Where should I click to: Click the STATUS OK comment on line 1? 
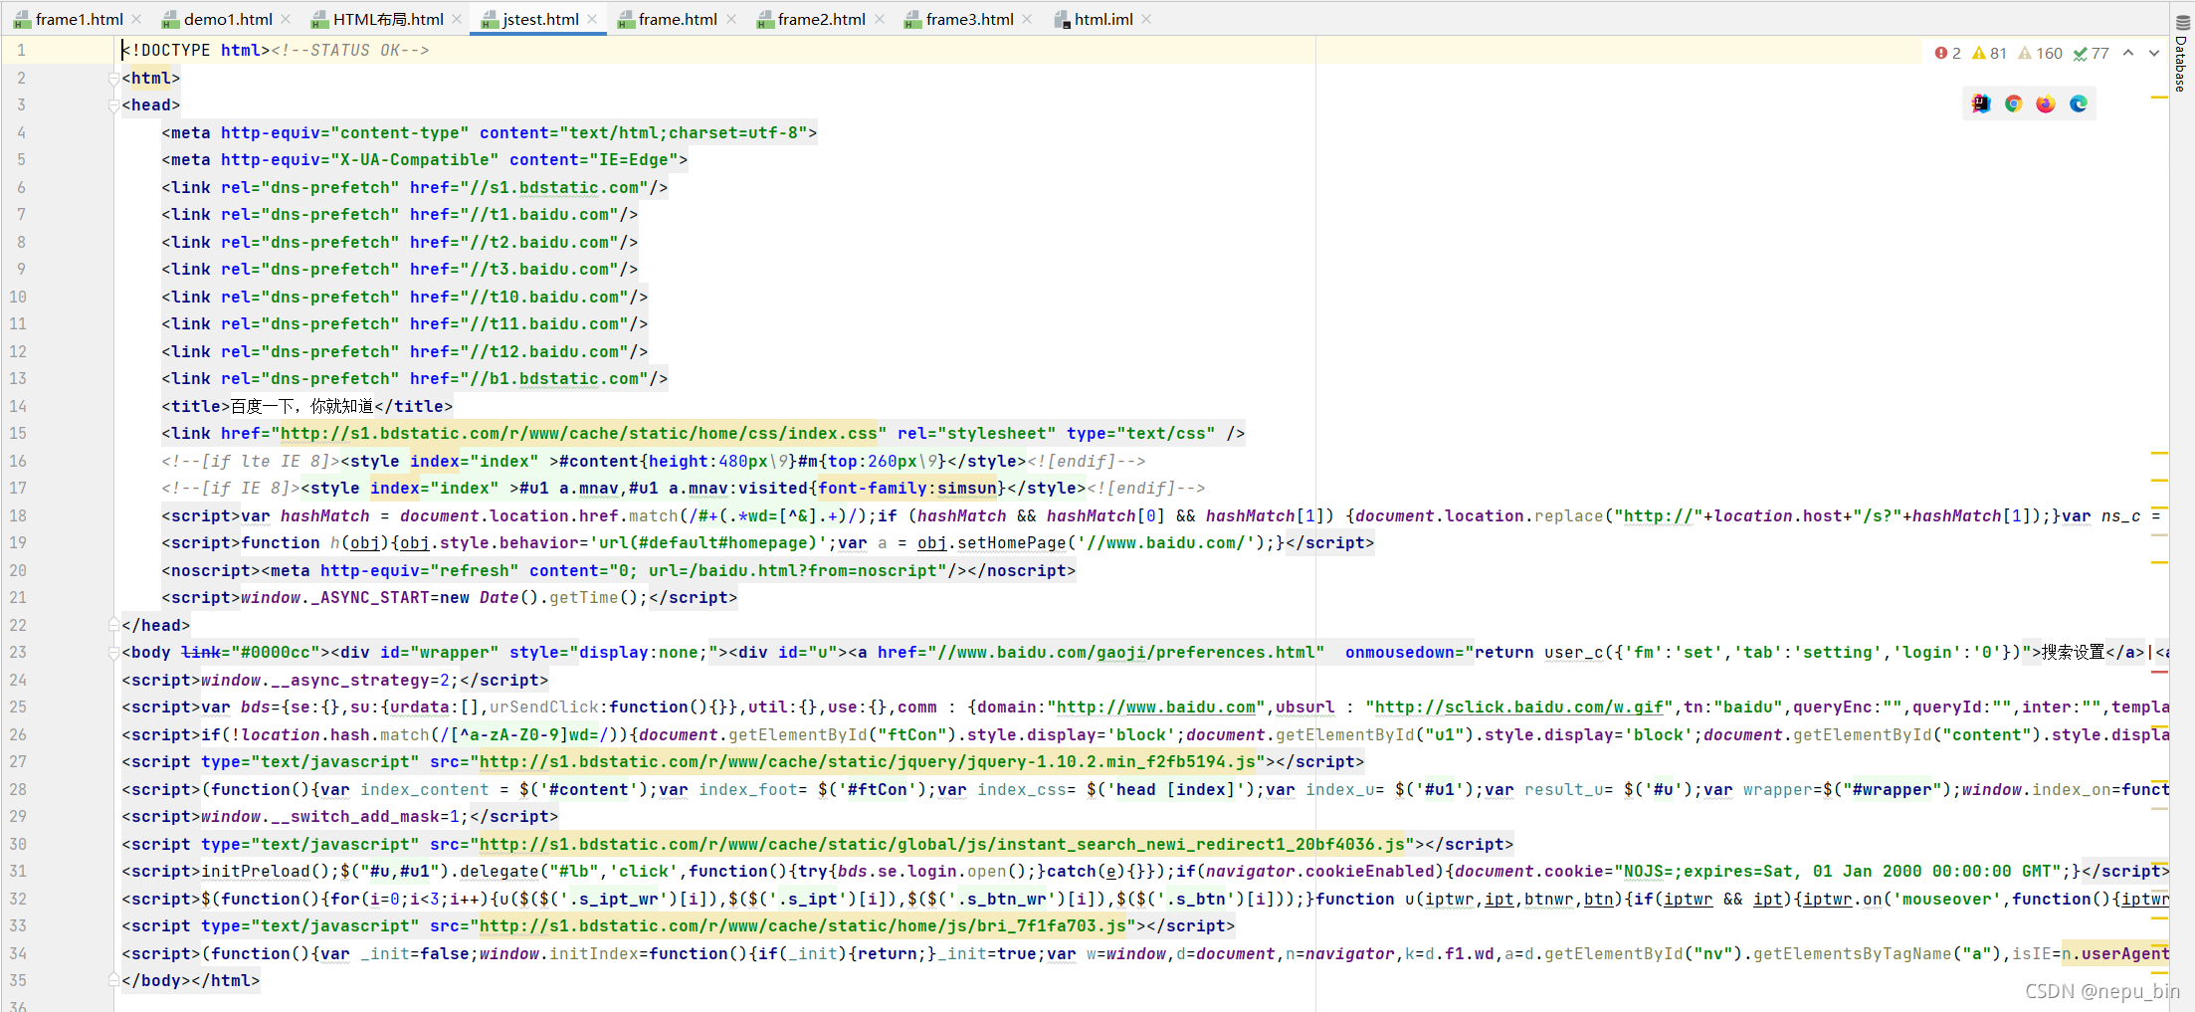pos(350,50)
